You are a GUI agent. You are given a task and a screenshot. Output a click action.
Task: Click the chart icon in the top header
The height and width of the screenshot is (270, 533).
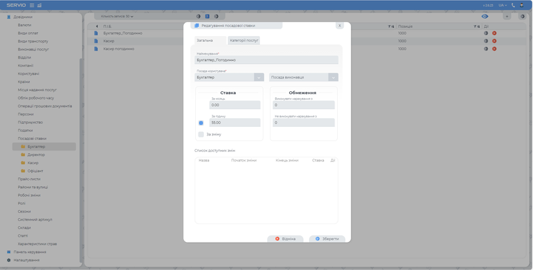tap(39, 5)
